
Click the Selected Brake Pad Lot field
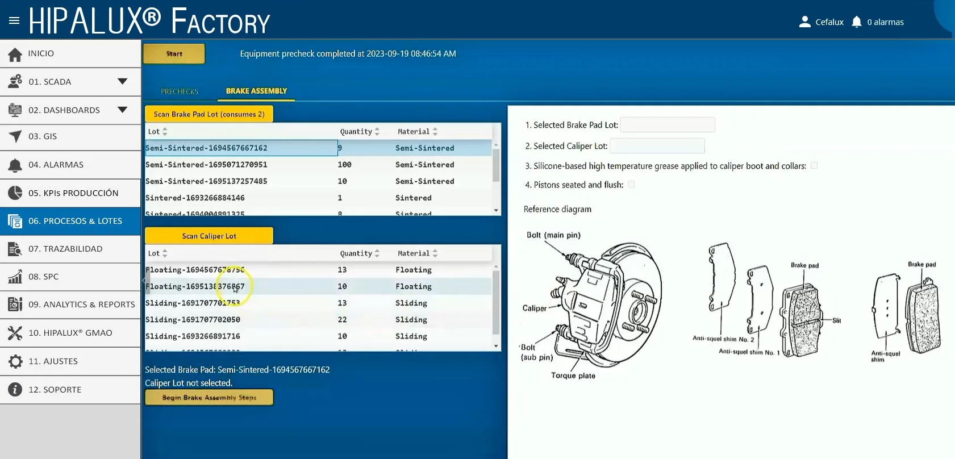(668, 124)
